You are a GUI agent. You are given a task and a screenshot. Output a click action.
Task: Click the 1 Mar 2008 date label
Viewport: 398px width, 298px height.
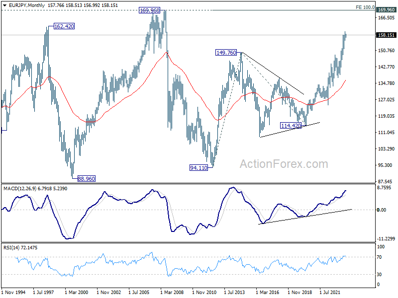(172, 292)
